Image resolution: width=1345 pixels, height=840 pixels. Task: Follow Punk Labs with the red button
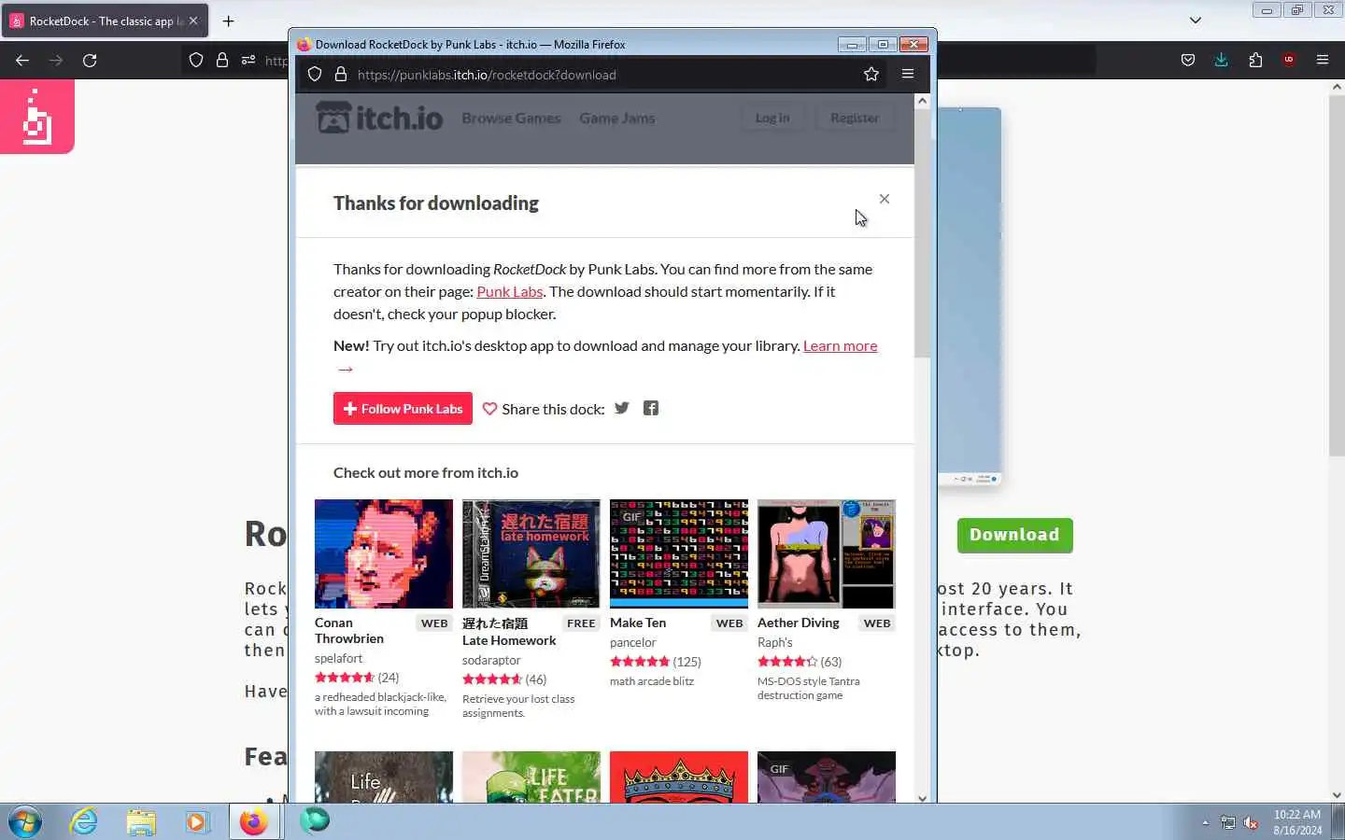tap(403, 409)
